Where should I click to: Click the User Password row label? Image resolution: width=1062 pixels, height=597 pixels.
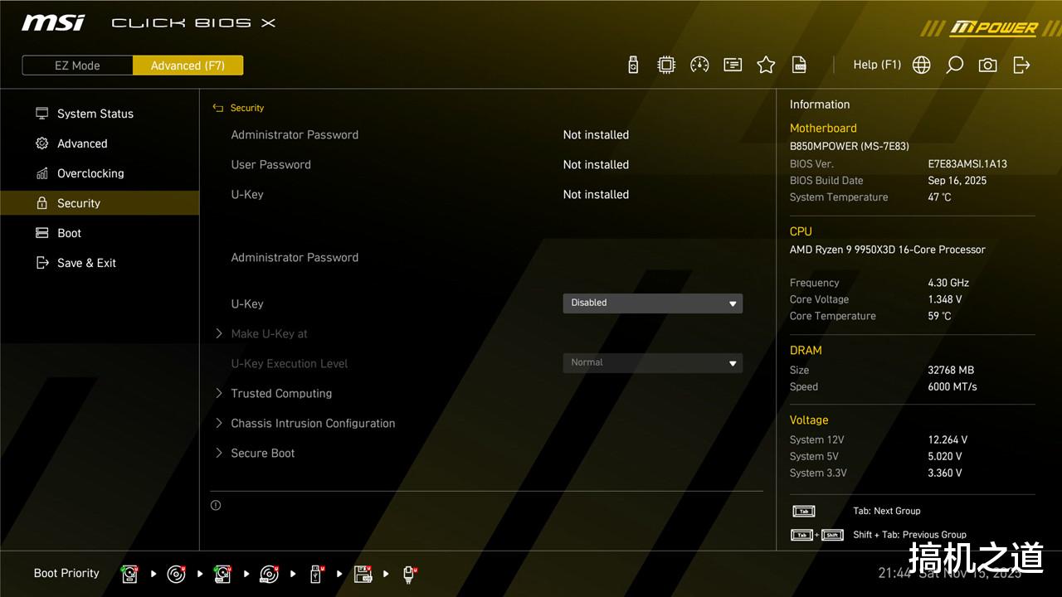pyautogui.click(x=271, y=164)
